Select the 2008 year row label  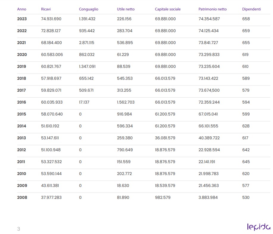[22, 197]
